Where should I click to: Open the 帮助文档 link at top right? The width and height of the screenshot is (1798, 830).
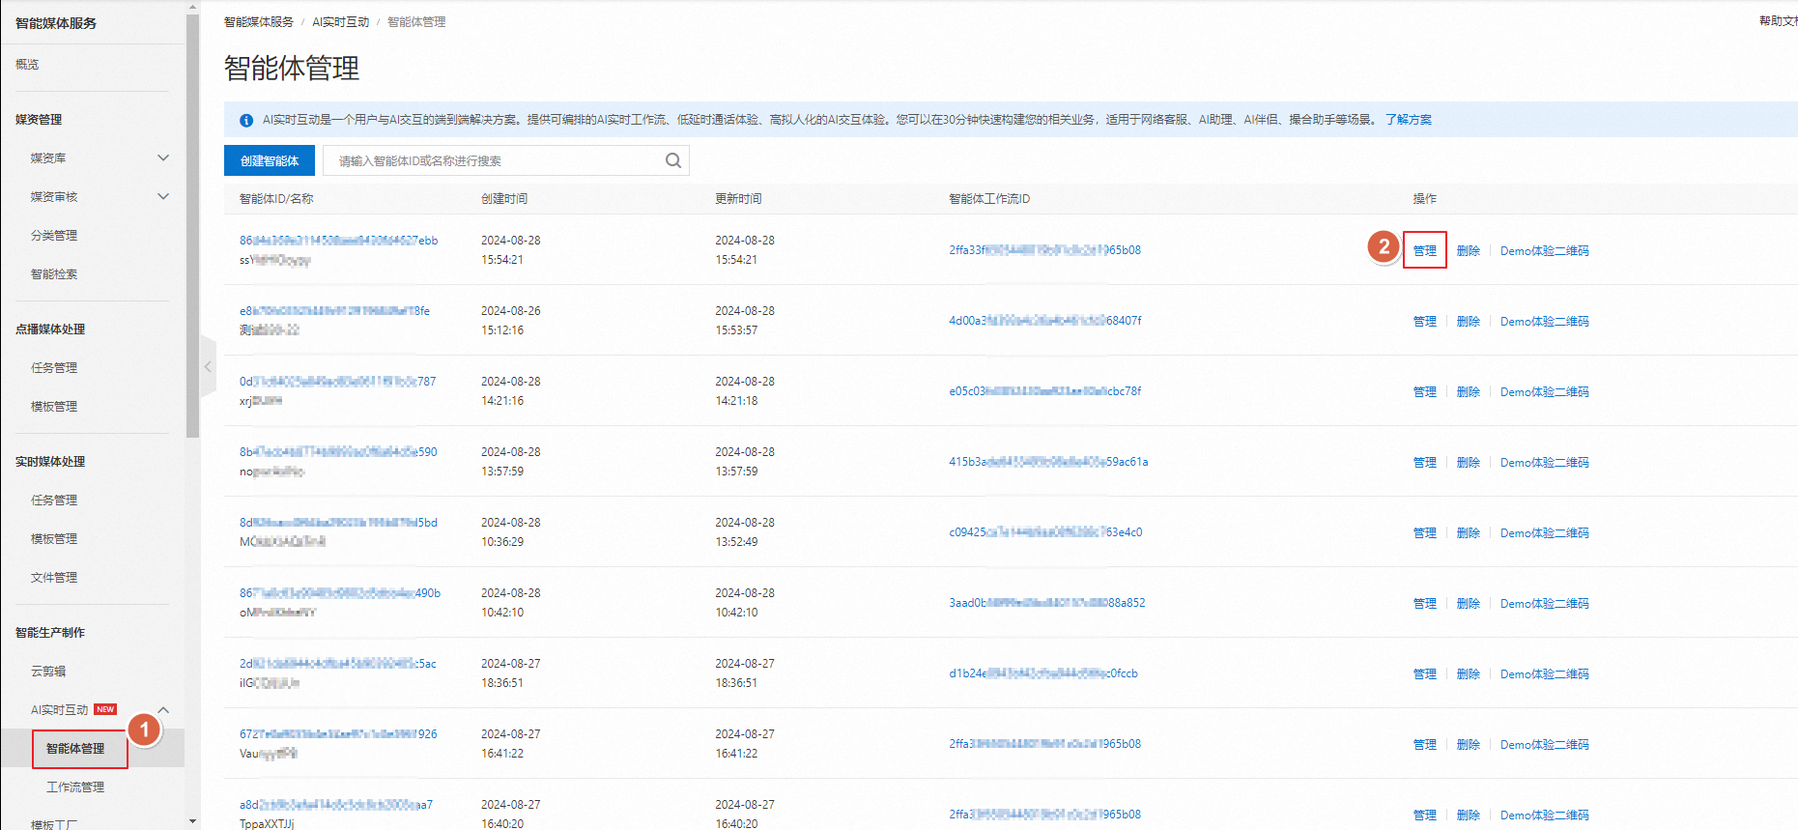[1779, 20]
